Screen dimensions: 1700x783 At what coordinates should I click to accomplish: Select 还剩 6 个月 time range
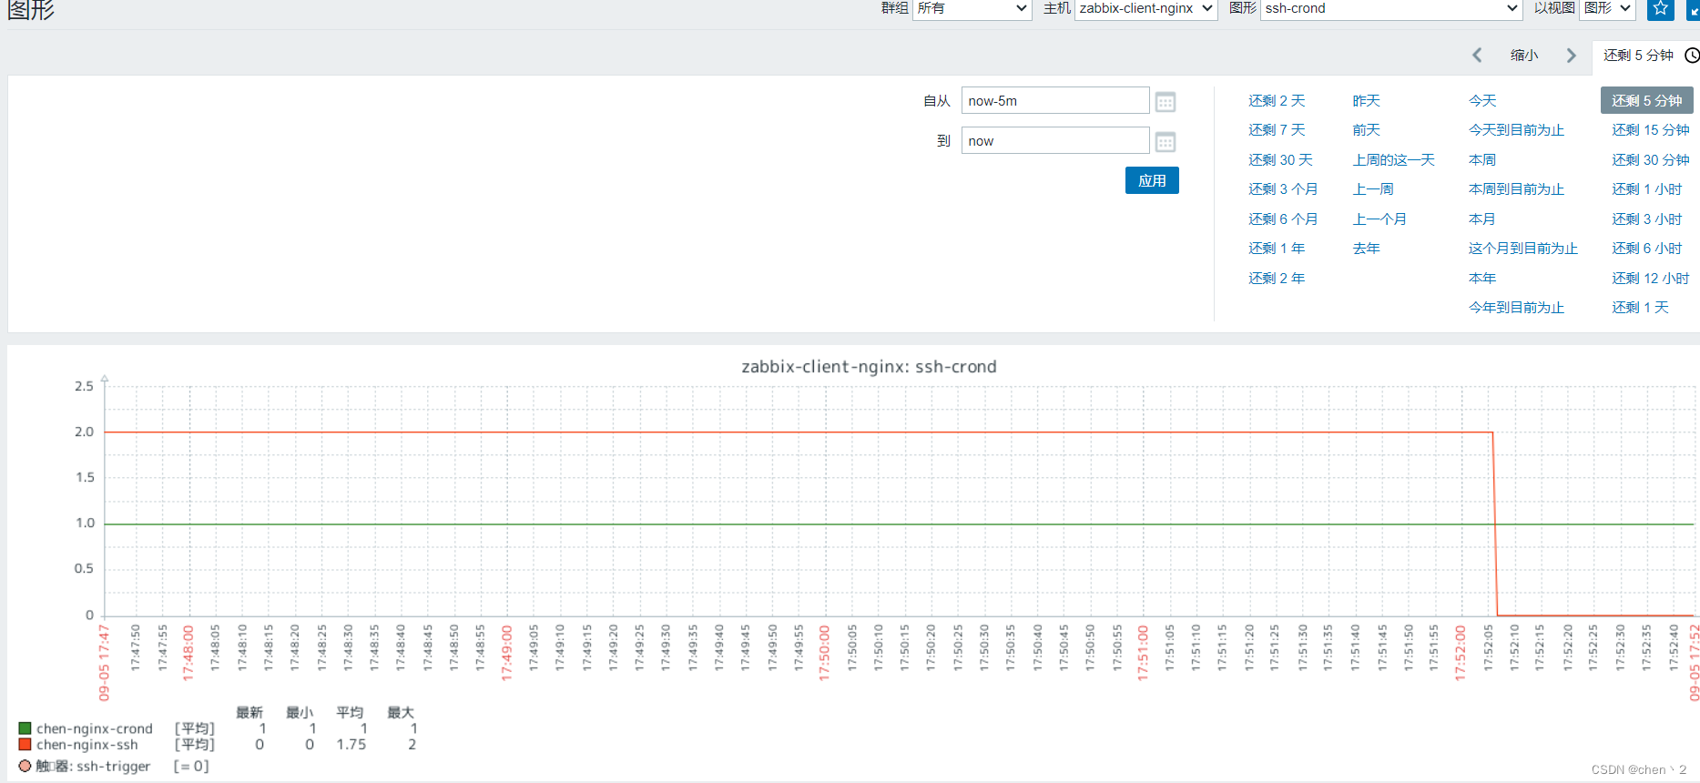click(x=1283, y=219)
